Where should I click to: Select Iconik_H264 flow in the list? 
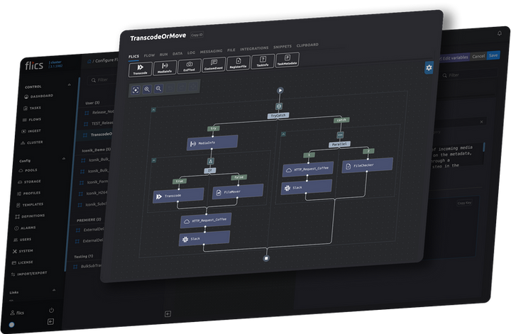pos(97,193)
